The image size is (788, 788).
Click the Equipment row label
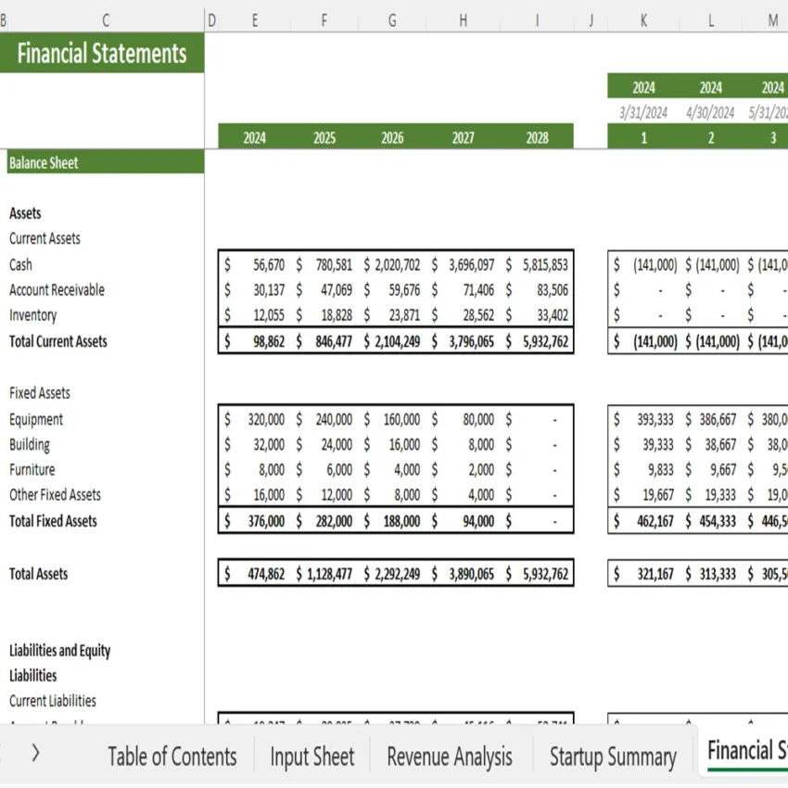click(36, 419)
